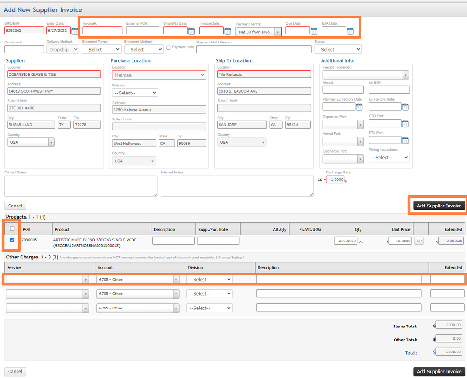The image size is (467, 378).
Task: Click the Supplier field OCEANSIDE GLASS & TILE
Action: coord(54,74)
